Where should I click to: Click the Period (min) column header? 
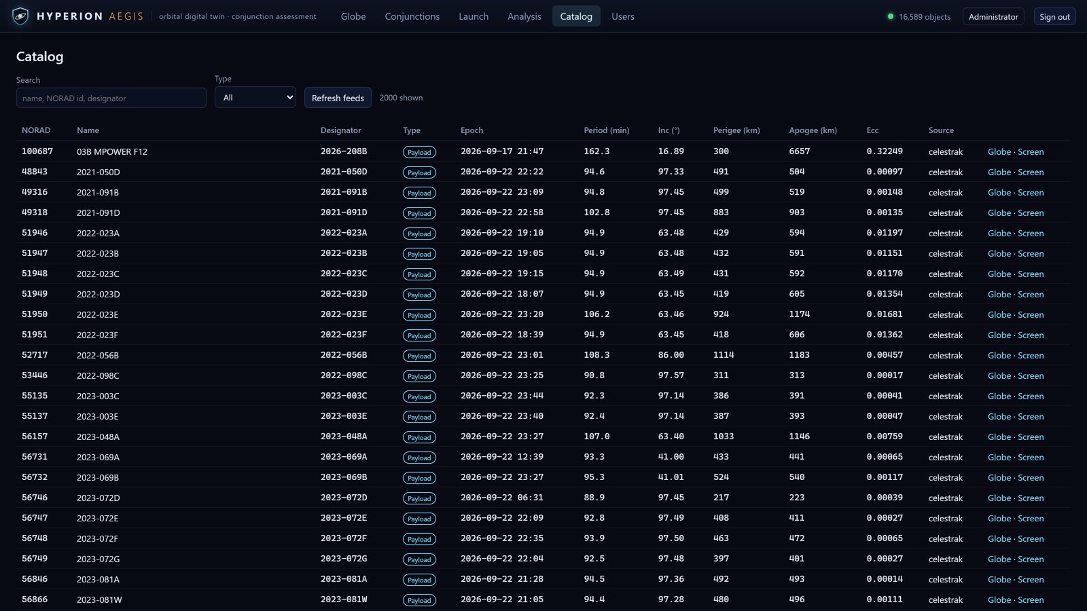tap(606, 130)
